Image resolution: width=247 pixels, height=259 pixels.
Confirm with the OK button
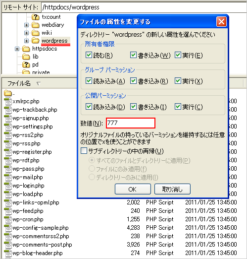(x=133, y=189)
